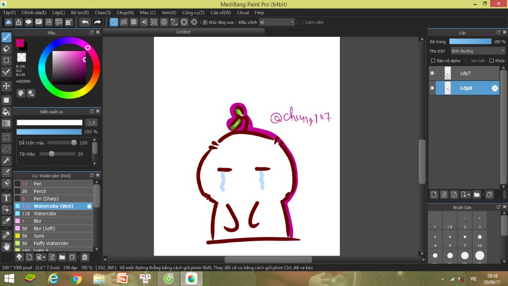Select the Gradient tool
The image size is (508, 286).
click(6, 123)
